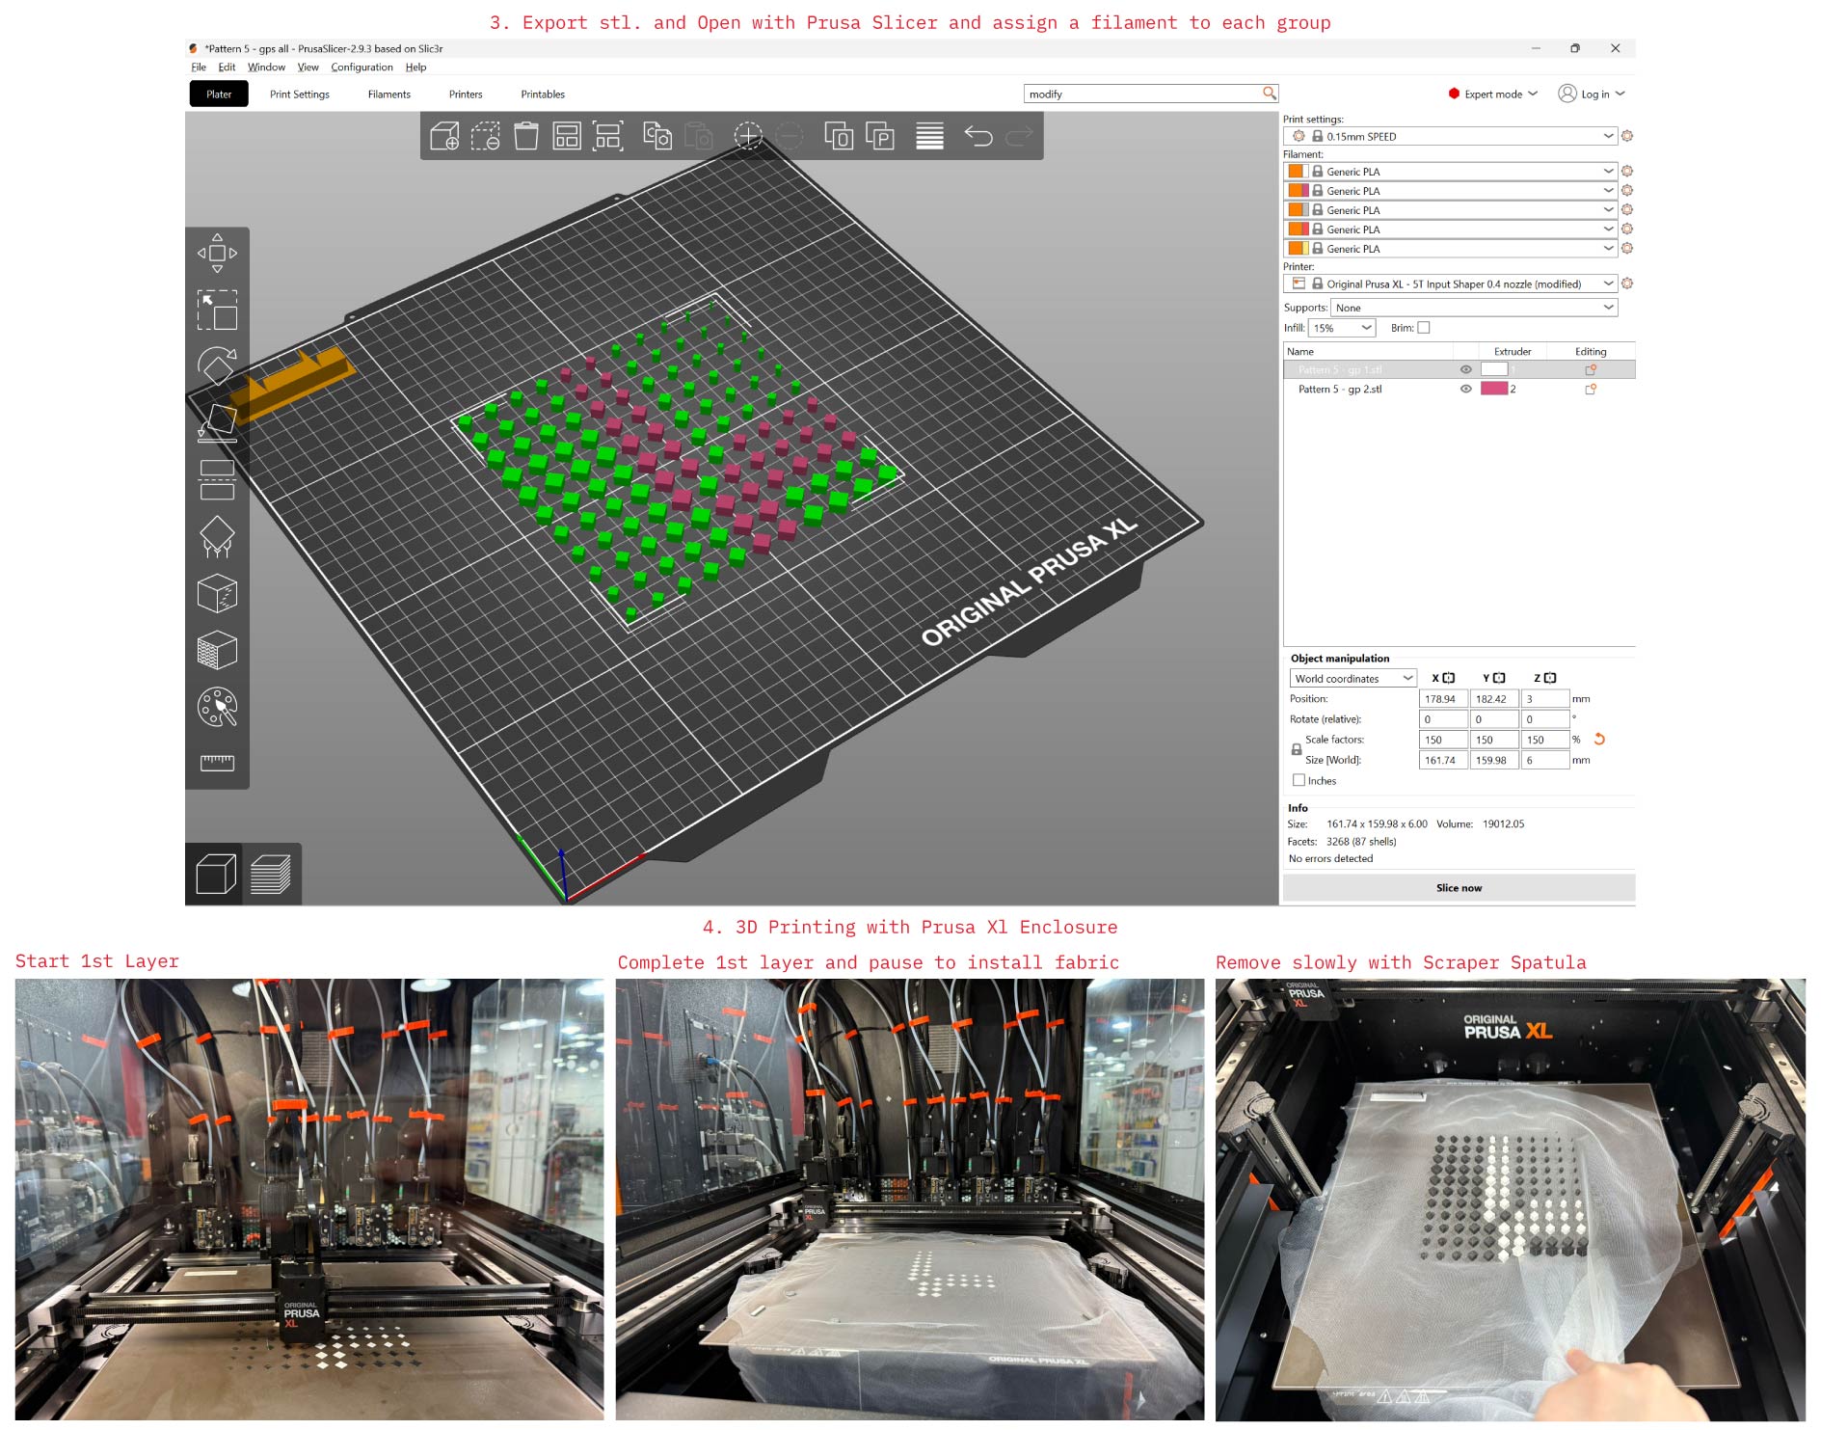Tick the Inches checkbox
The width and height of the screenshot is (1821, 1430).
tap(1299, 781)
